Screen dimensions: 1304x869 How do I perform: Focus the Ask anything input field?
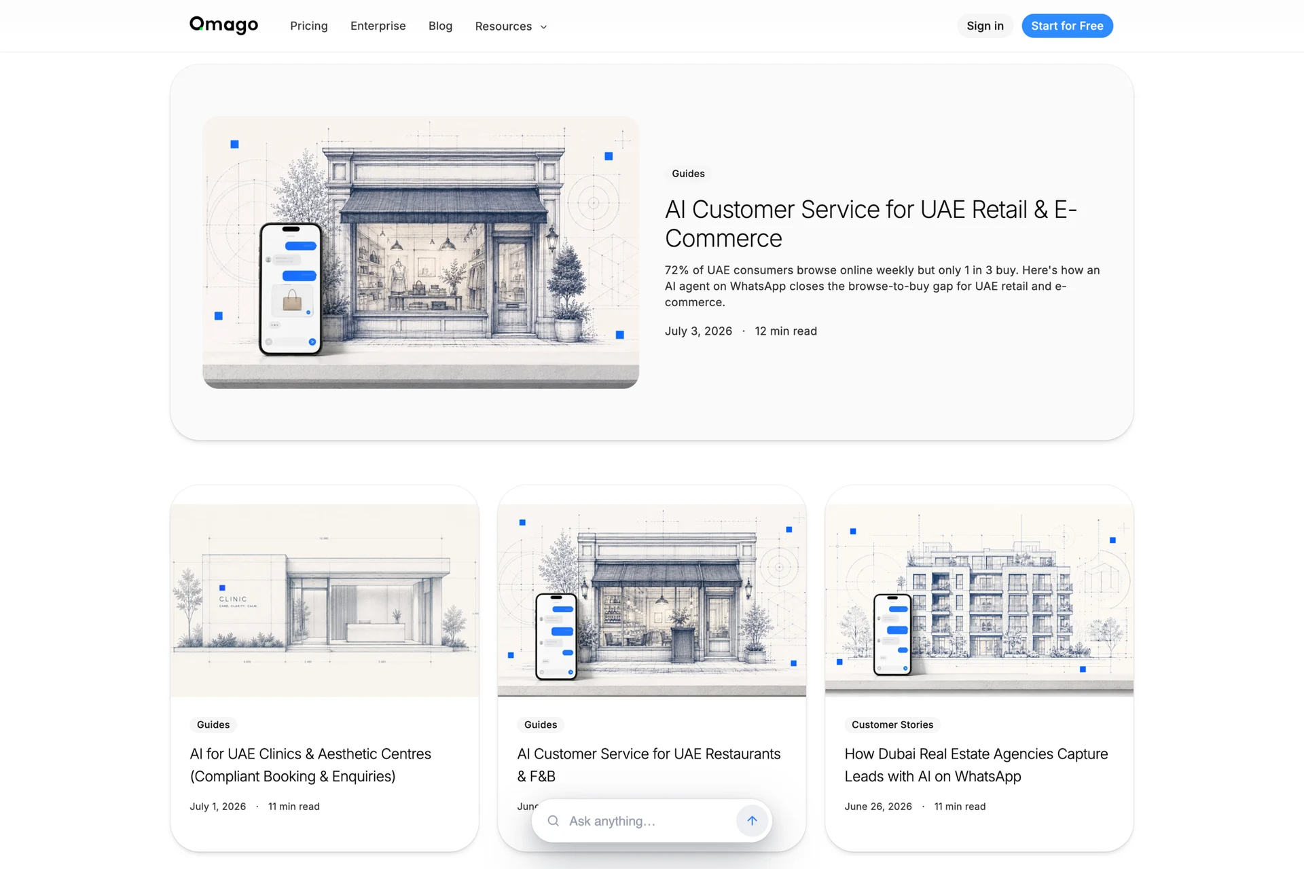click(x=649, y=821)
